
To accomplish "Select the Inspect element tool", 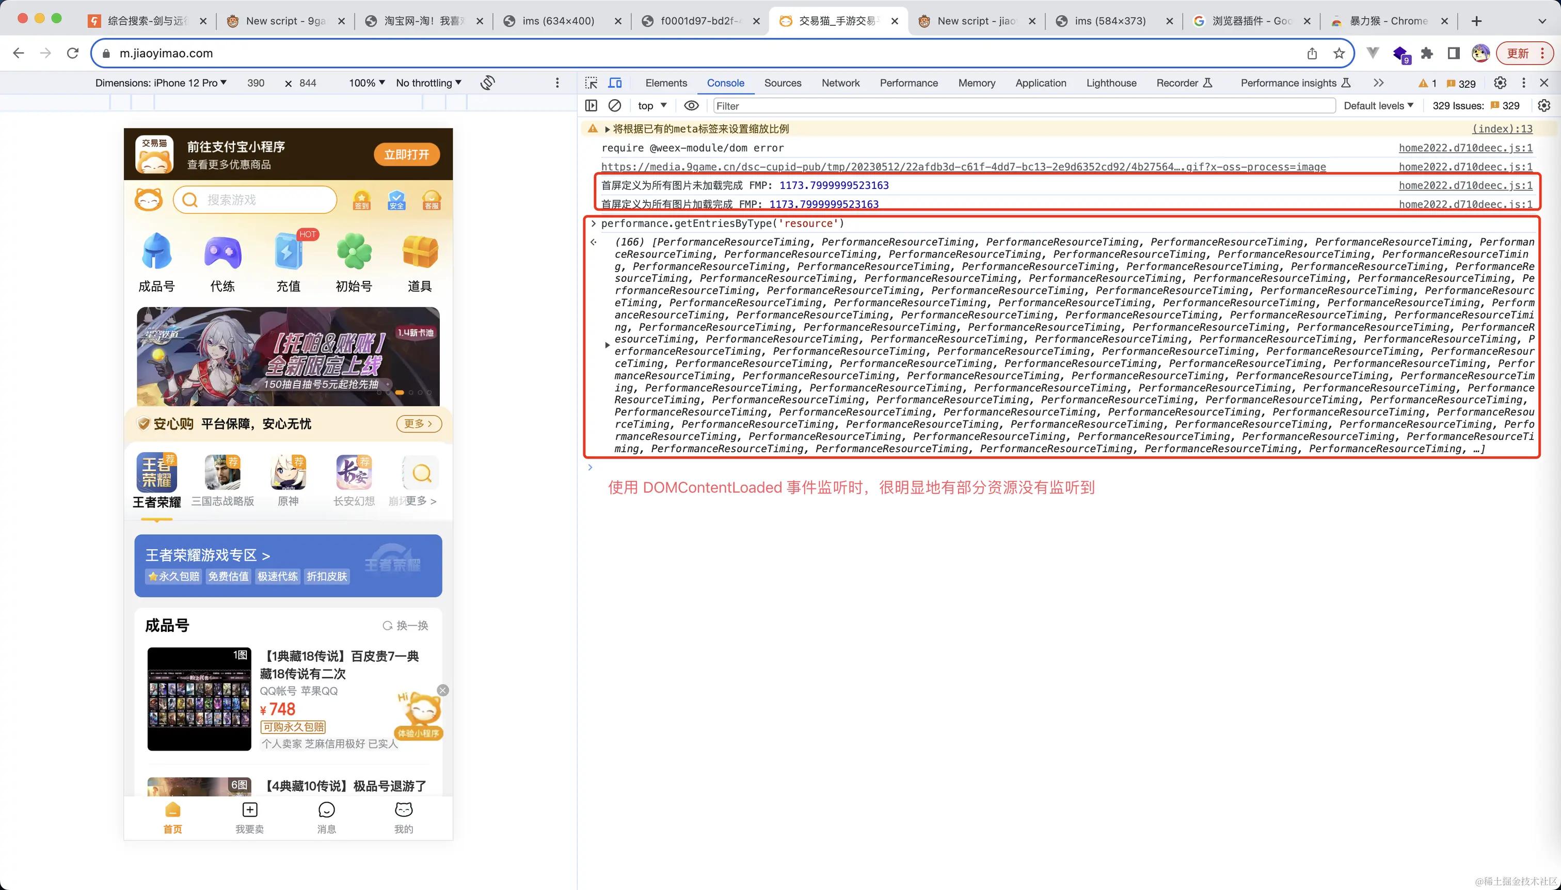I will click(x=591, y=83).
